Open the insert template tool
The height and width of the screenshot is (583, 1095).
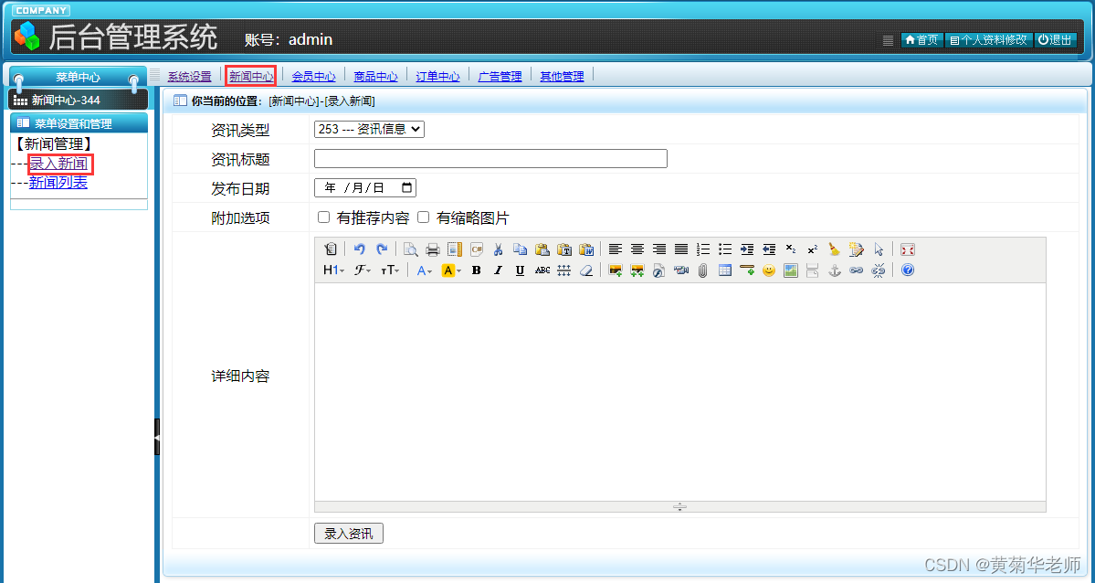(x=455, y=249)
